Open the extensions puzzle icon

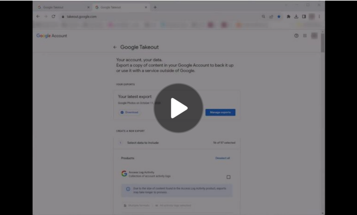[288, 17]
